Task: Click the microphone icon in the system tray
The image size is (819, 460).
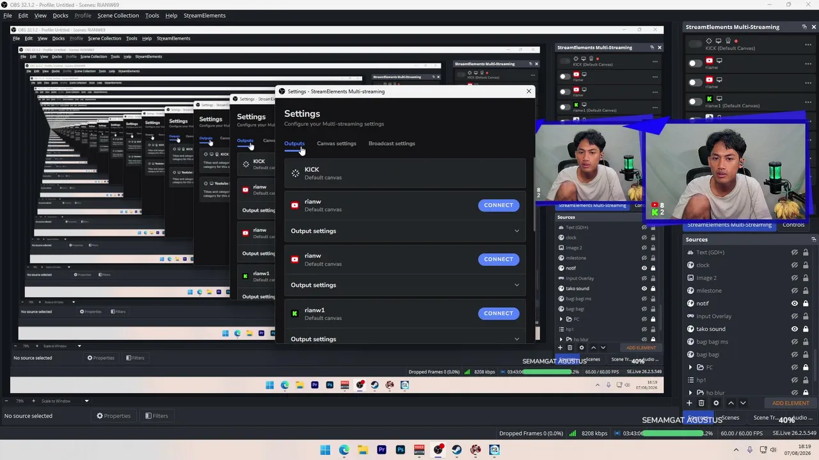Action: [750, 450]
